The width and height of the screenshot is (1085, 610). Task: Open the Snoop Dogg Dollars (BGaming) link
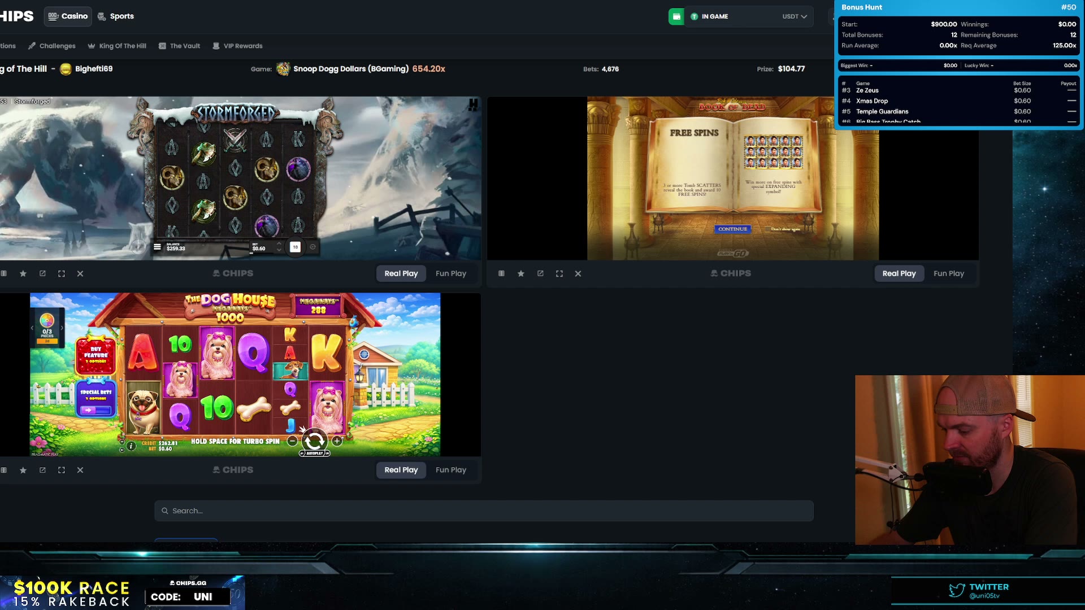coord(351,69)
